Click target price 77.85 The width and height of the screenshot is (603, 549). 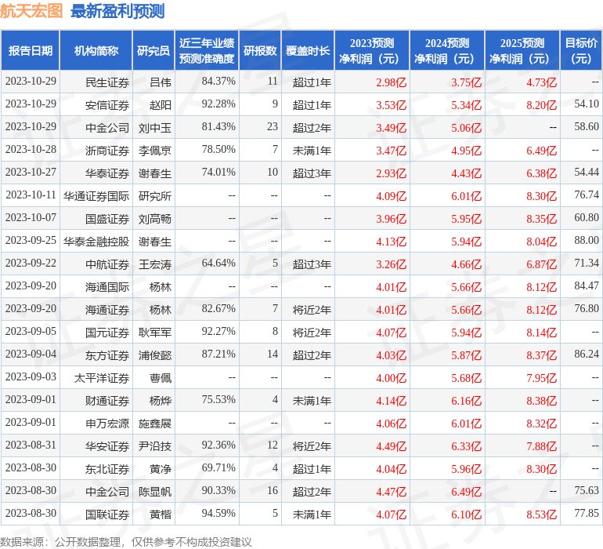coord(587,513)
